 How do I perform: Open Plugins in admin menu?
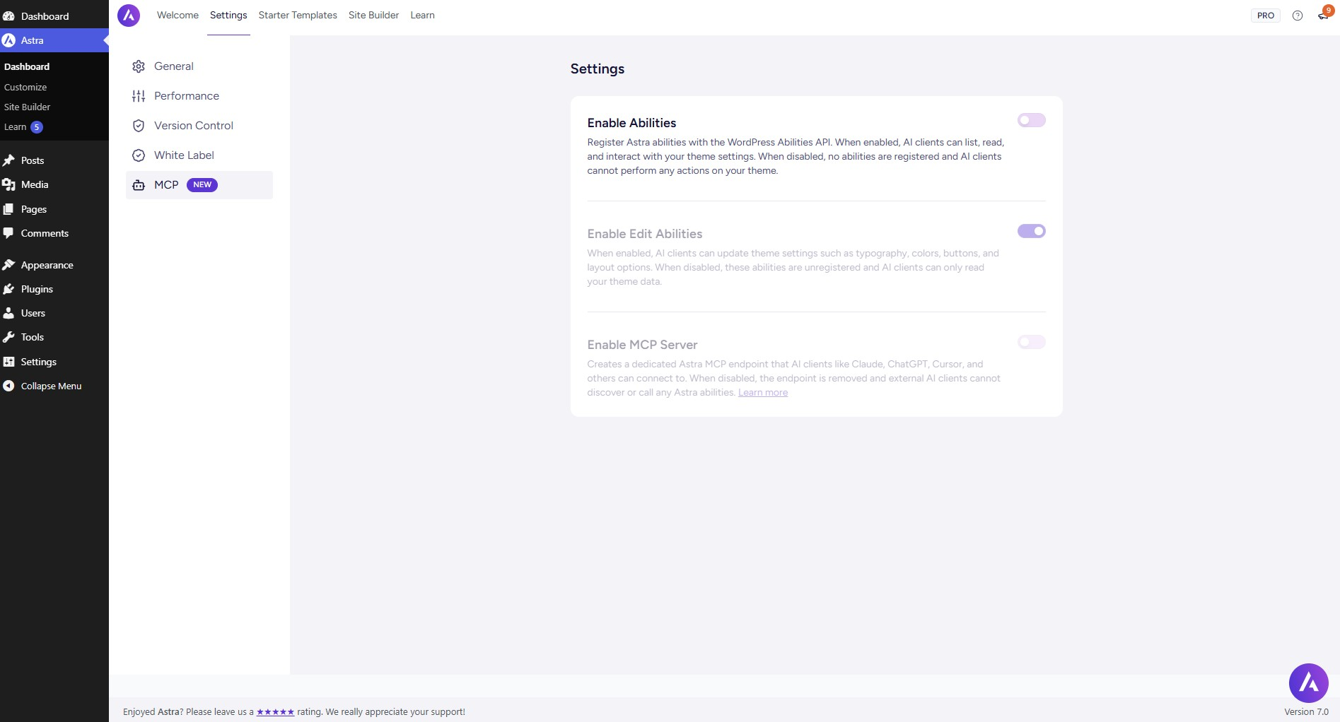37,289
